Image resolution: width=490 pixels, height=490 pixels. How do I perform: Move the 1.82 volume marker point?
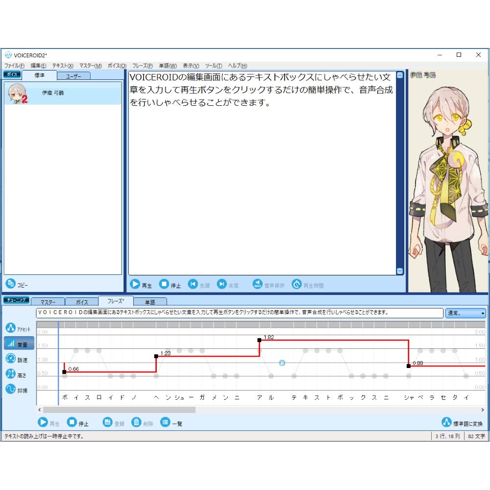[259, 339]
